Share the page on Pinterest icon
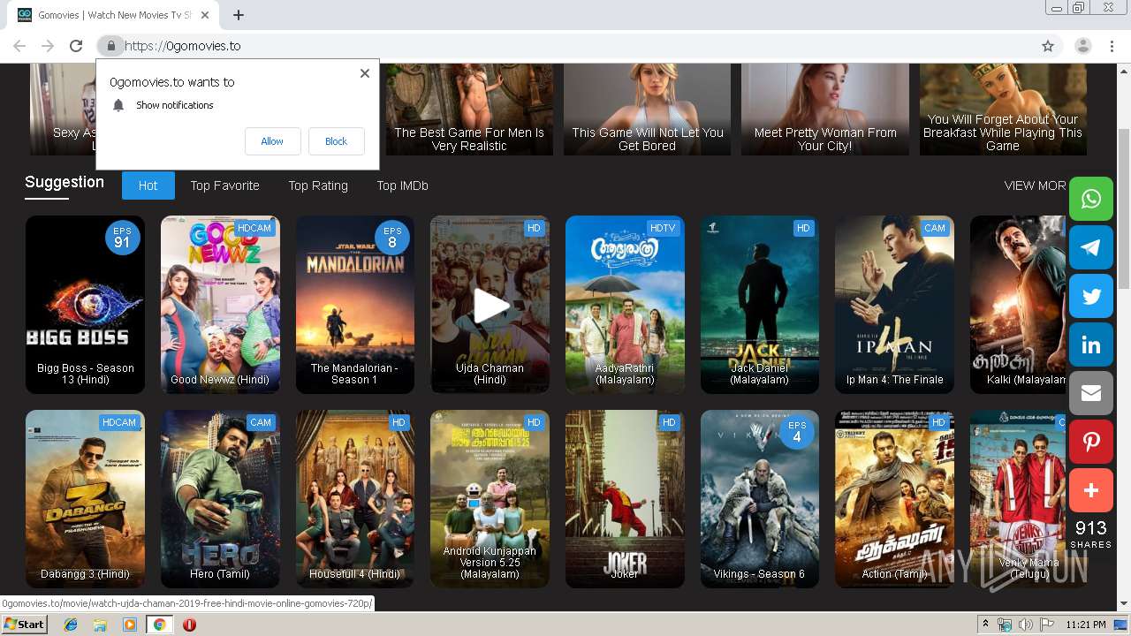 point(1091,443)
